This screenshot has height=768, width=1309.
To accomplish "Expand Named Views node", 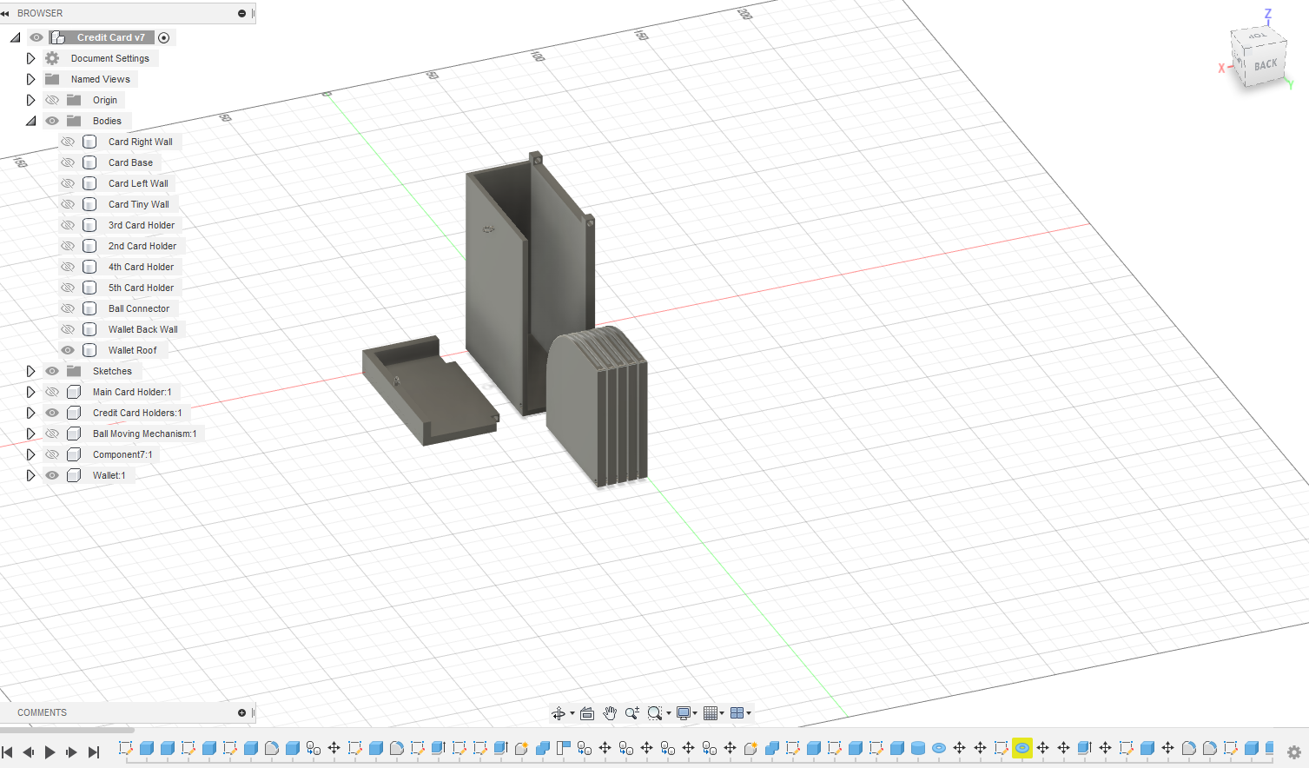I will [30, 79].
